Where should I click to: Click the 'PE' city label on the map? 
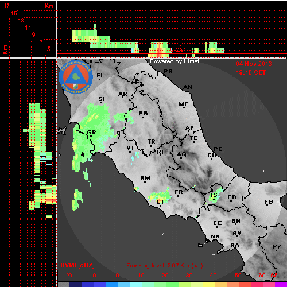pos(218,149)
